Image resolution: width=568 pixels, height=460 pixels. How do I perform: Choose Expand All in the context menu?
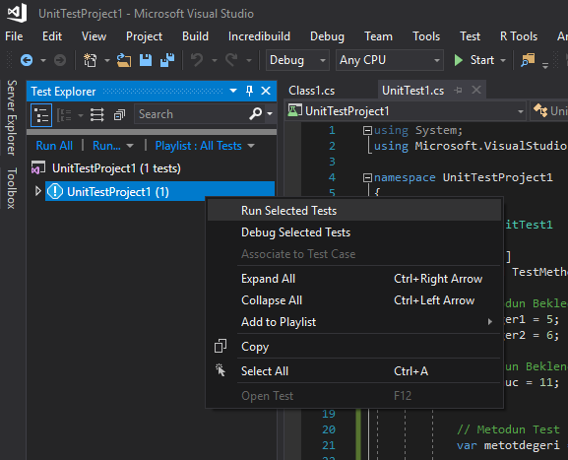point(354,279)
